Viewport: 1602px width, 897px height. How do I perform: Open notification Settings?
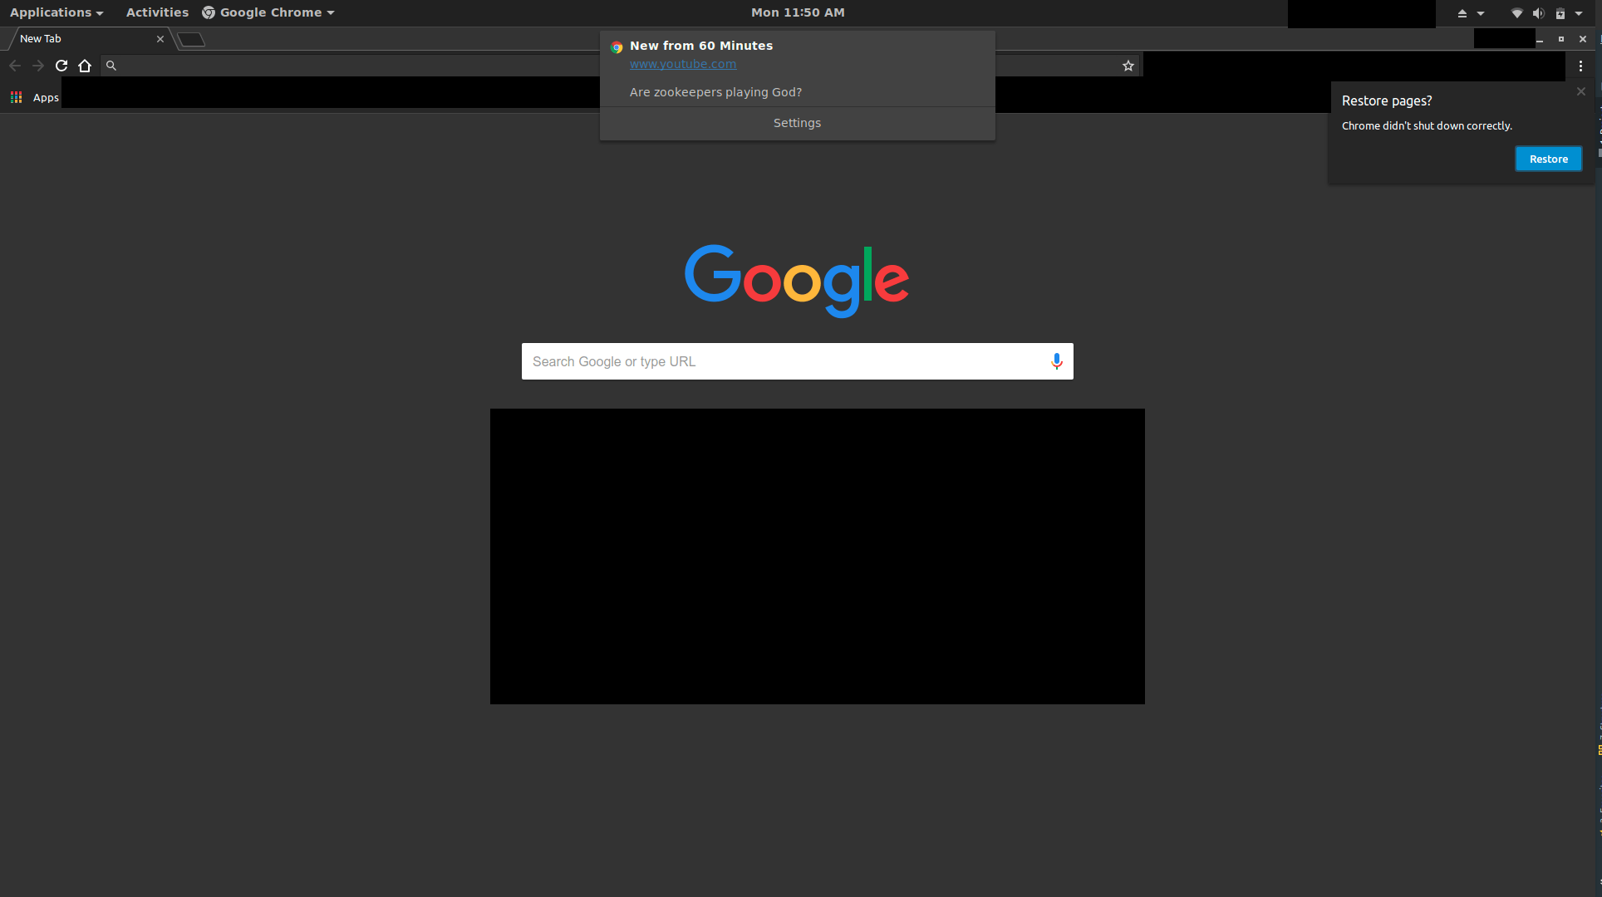pyautogui.click(x=797, y=123)
